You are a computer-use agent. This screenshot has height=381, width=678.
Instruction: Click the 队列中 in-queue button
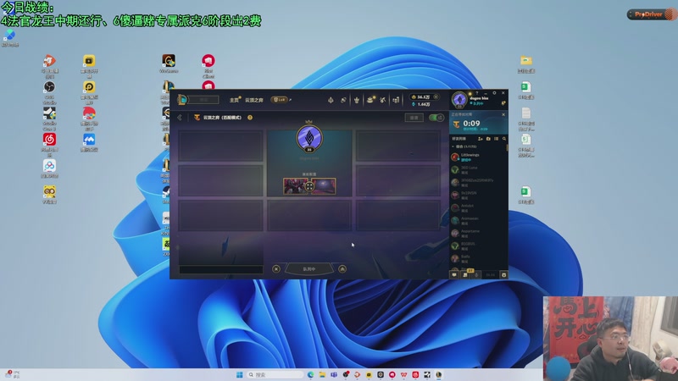pos(309,269)
